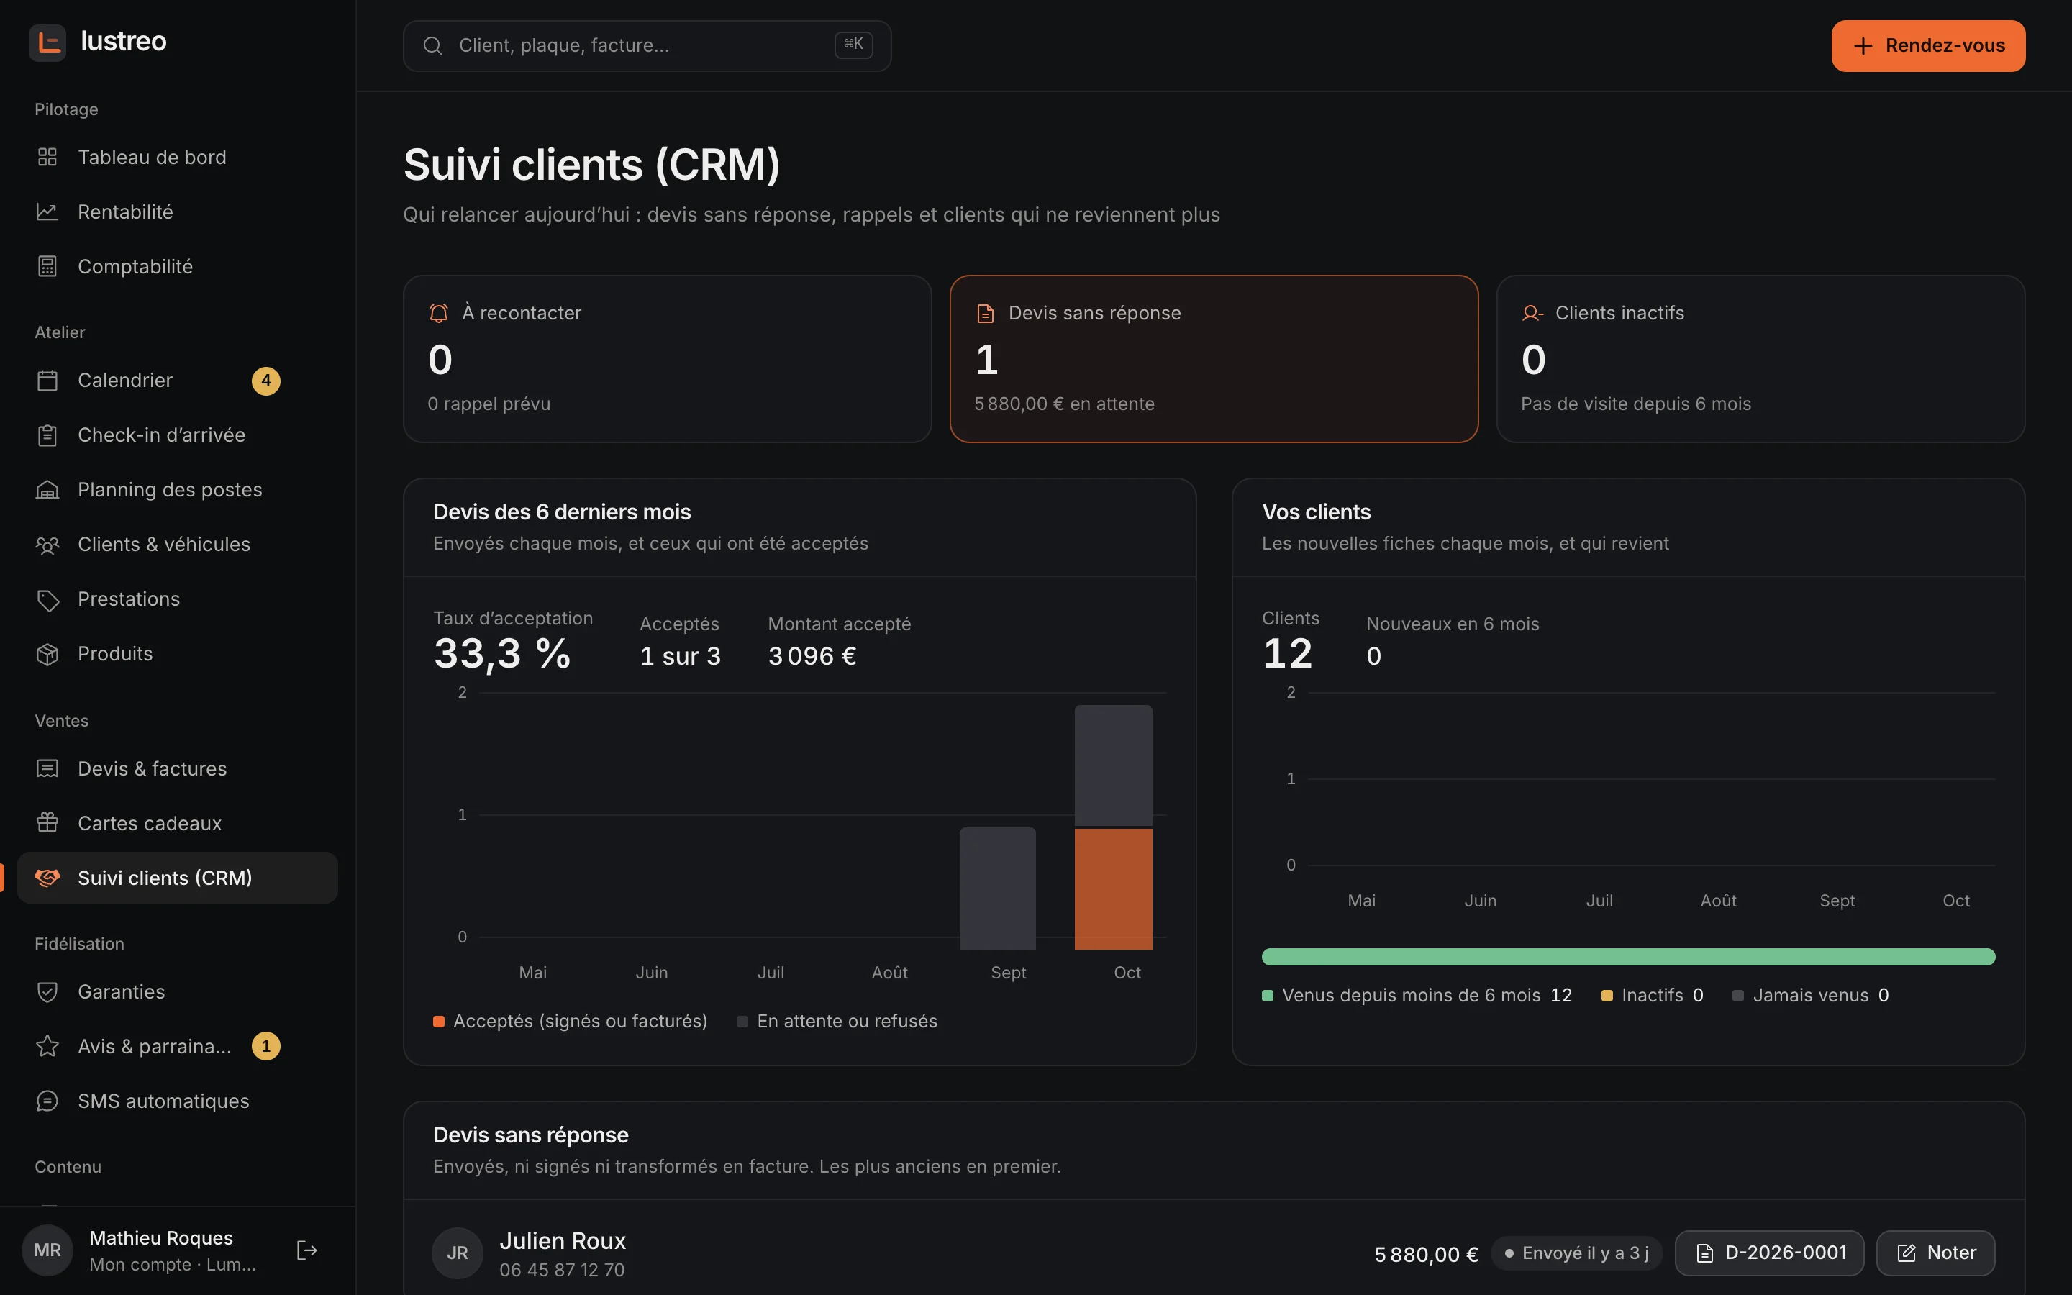The height and width of the screenshot is (1295, 2072).
Task: Click the Calendrier calendar icon
Action: click(x=47, y=381)
